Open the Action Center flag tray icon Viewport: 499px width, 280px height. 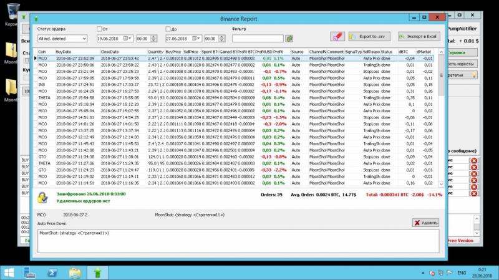(449, 273)
